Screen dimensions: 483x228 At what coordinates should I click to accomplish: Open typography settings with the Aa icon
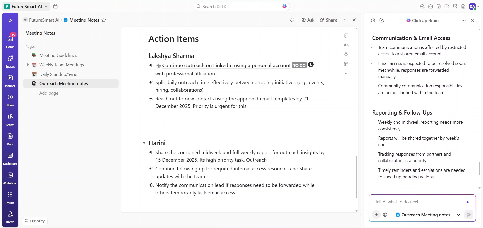coord(346,45)
